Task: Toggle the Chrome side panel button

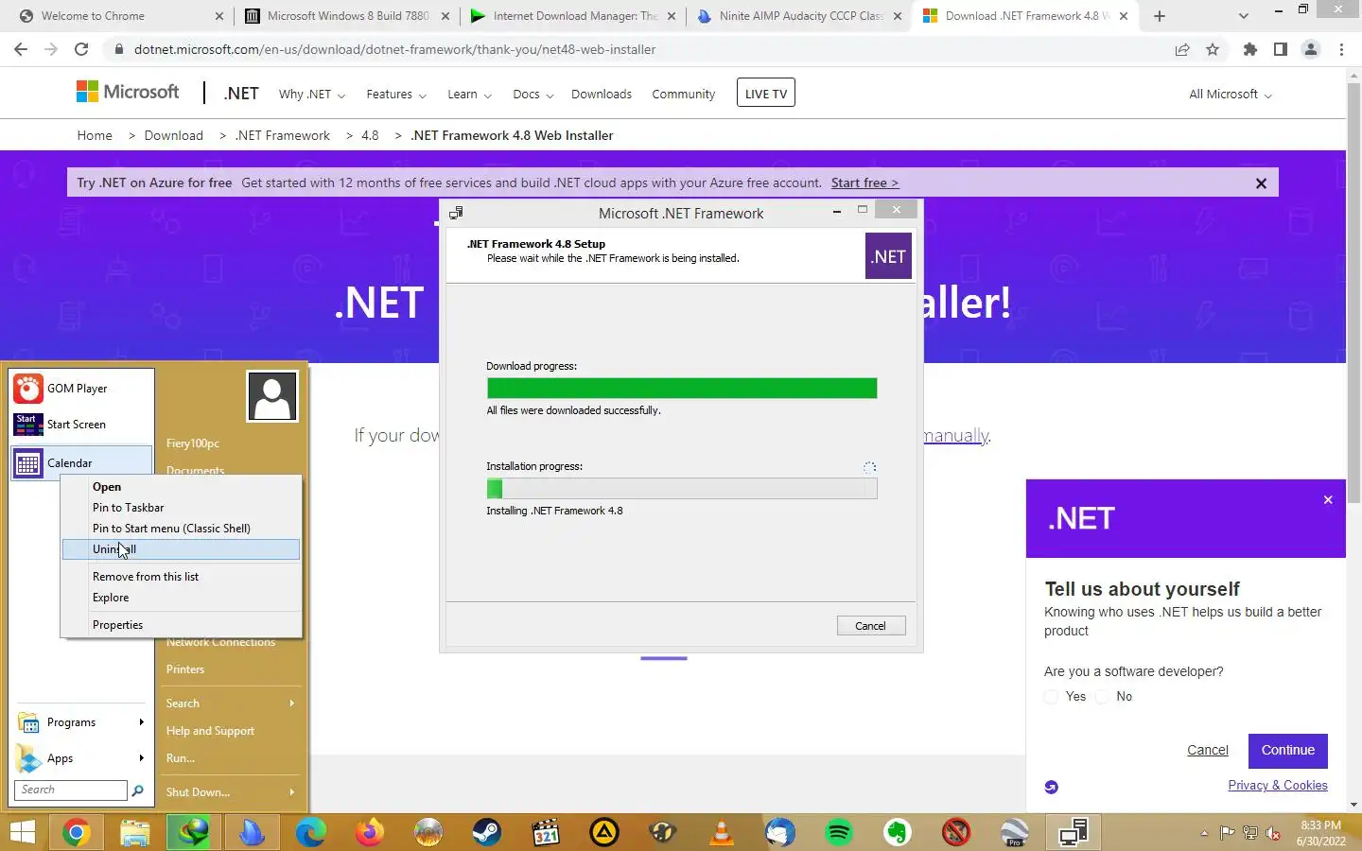Action: (1281, 49)
